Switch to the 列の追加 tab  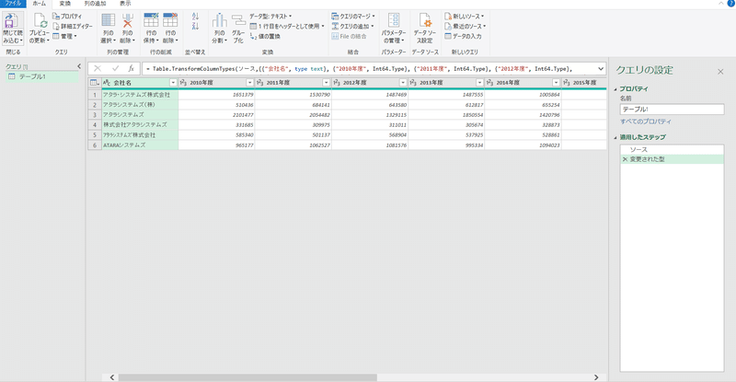(x=96, y=4)
